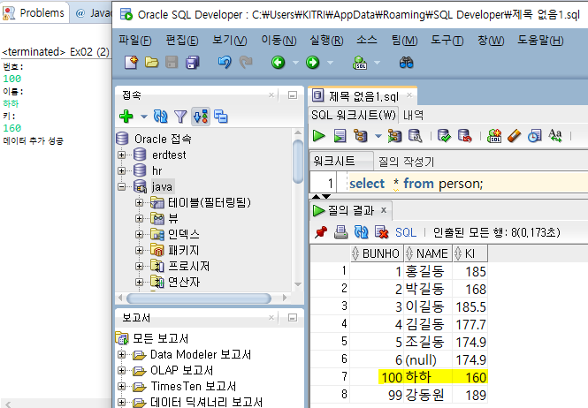Click the delete row red X icon
The image size is (588, 408).
tap(382, 232)
